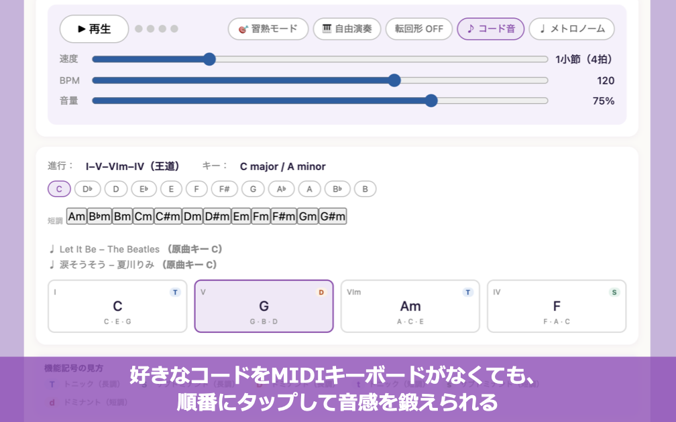Click the BPM value 120
676x422 pixels.
coord(606,80)
